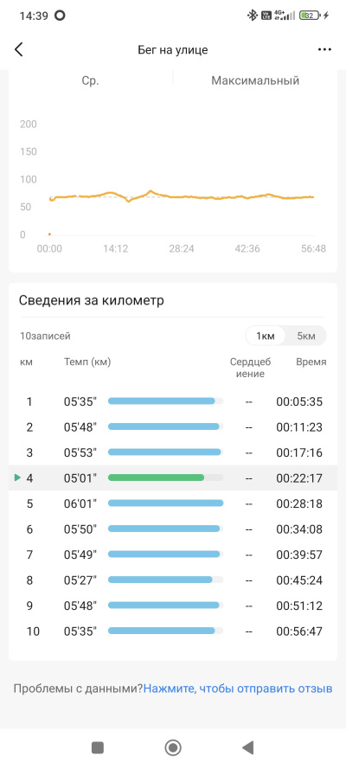
Task: Tap the back arrow in the header
Action: click(19, 49)
